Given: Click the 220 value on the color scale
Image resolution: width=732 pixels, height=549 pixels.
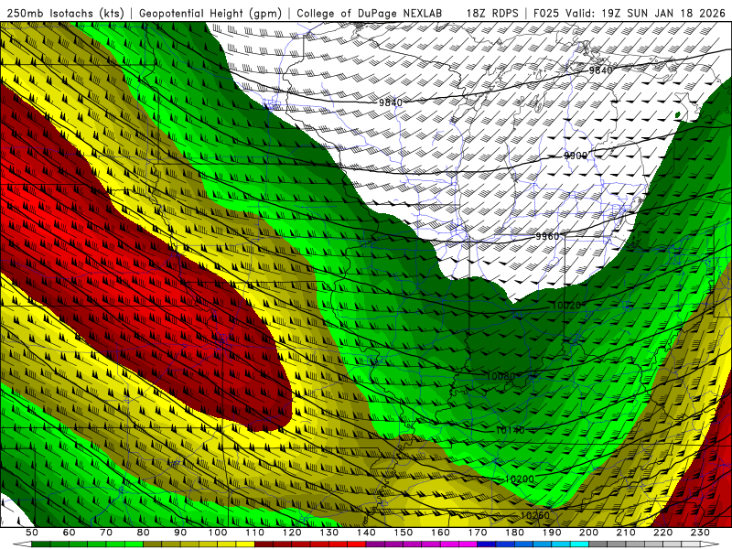Looking at the screenshot, I should [x=662, y=533].
